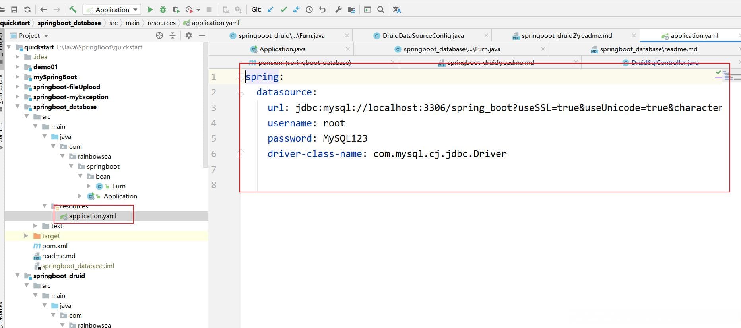Expand the demo01 module
The height and width of the screenshot is (328, 741).
pos(17,67)
